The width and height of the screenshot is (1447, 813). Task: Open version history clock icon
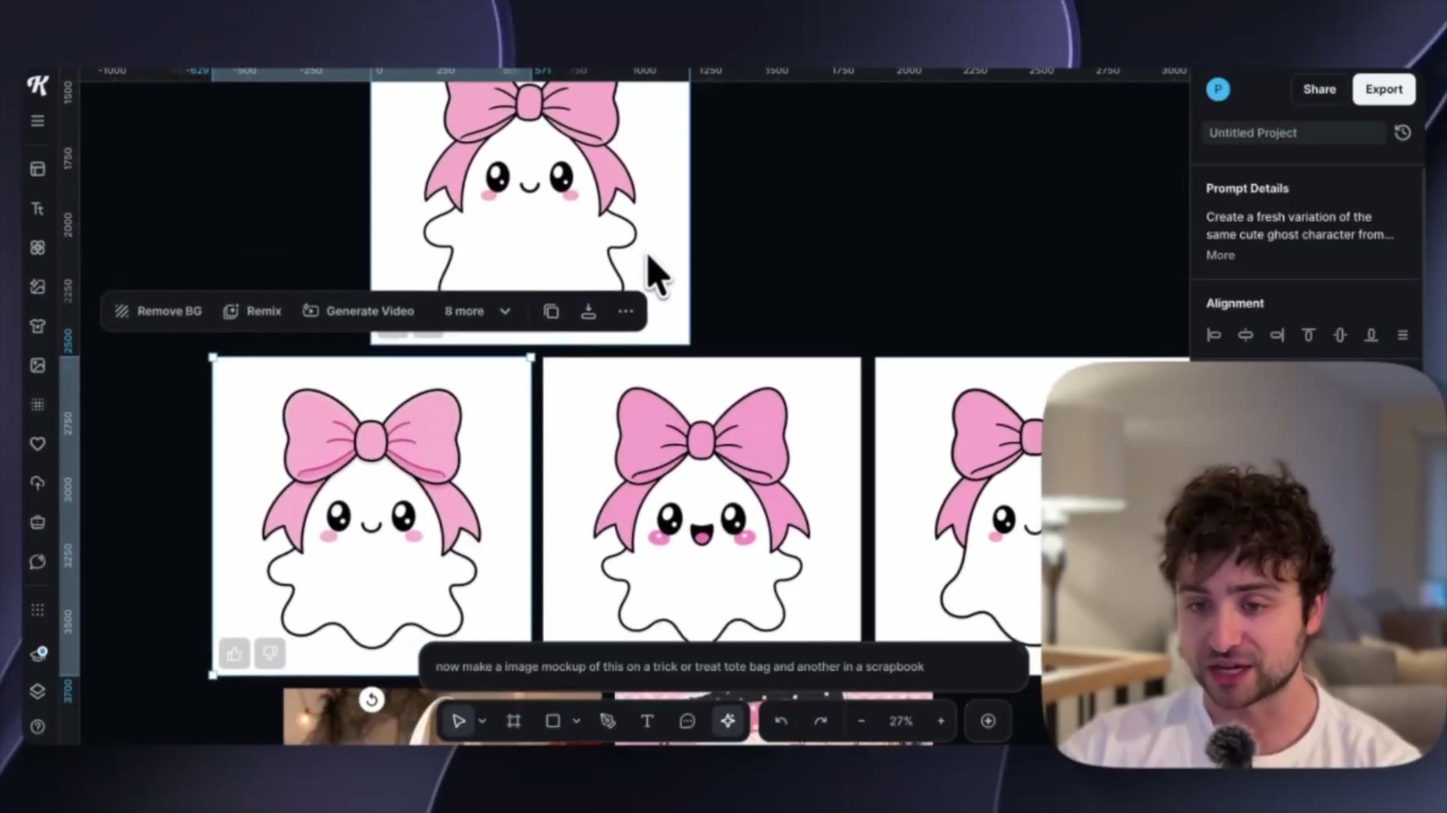pos(1403,133)
